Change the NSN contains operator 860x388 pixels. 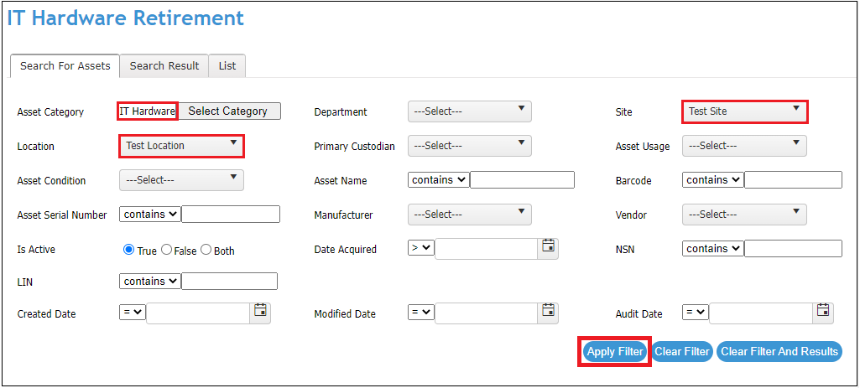pos(713,248)
